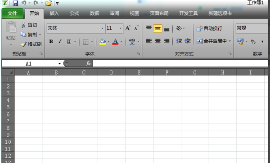Toggle Italic formatting
This screenshot has height=163, width=270.
[60, 41]
